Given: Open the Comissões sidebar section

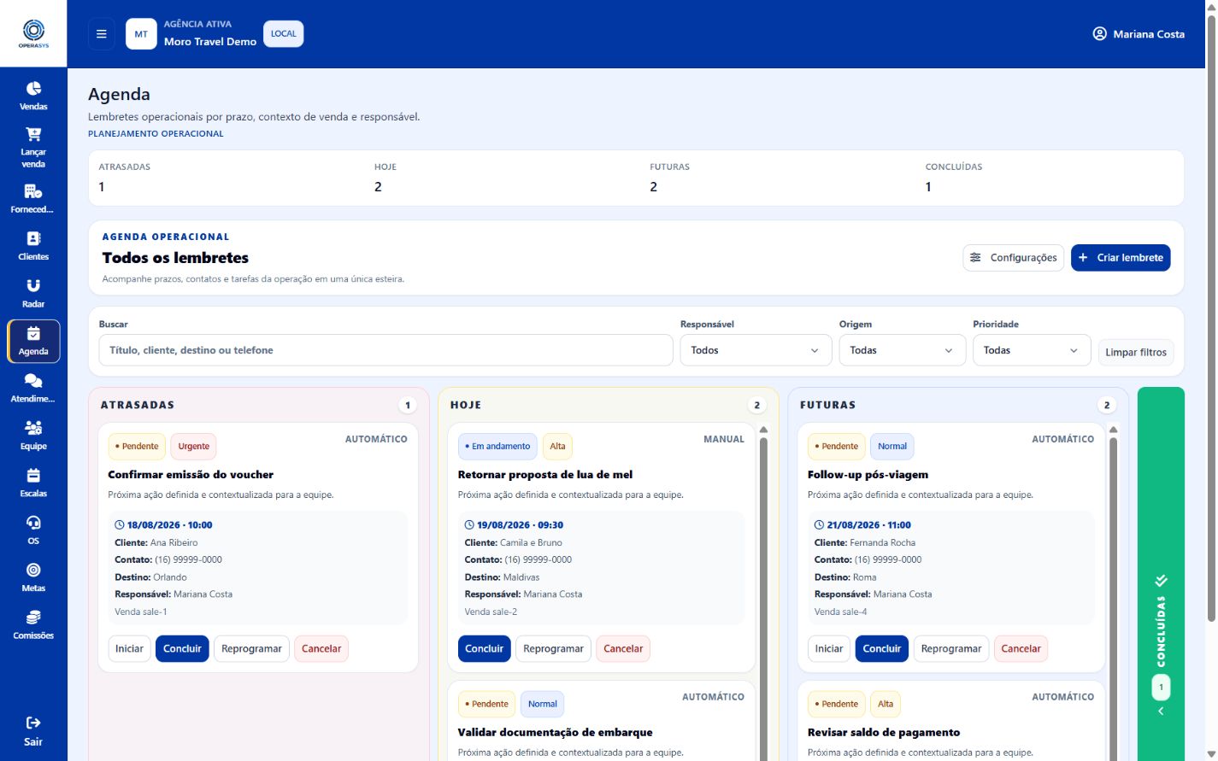Looking at the screenshot, I should click(33, 625).
